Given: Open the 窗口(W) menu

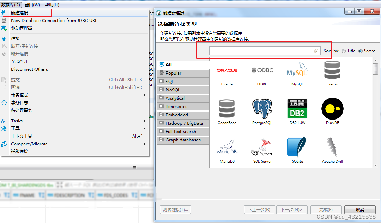Looking at the screenshot, I should (x=32, y=5).
